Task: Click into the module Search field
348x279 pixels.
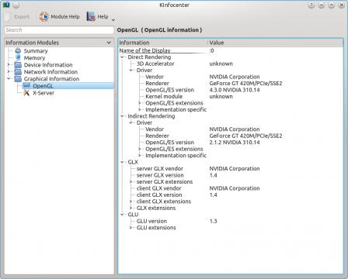Action: (59, 30)
